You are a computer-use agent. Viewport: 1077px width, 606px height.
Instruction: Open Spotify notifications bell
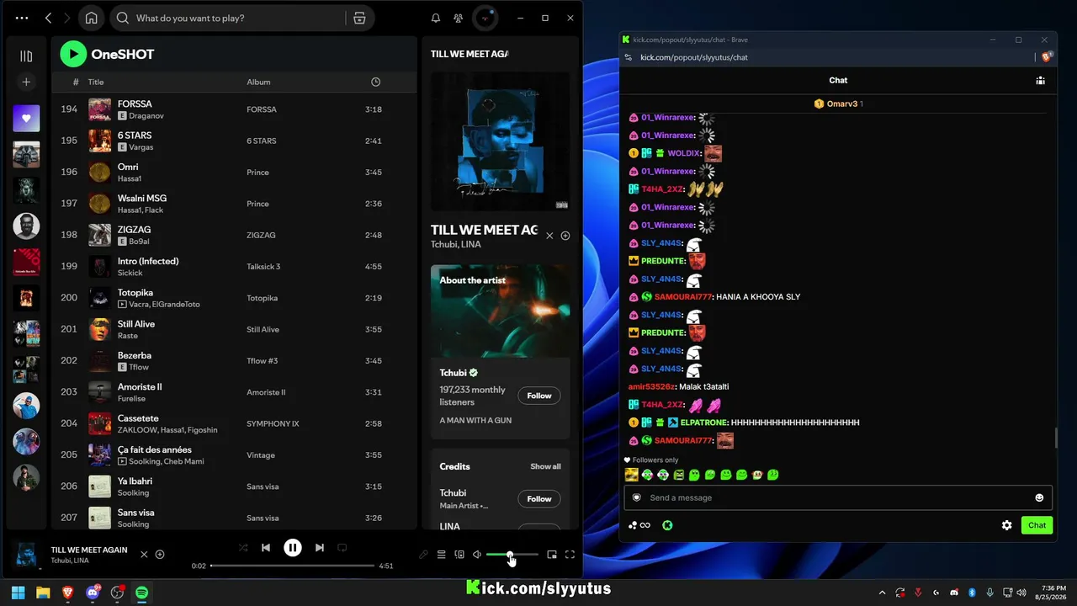pos(436,18)
